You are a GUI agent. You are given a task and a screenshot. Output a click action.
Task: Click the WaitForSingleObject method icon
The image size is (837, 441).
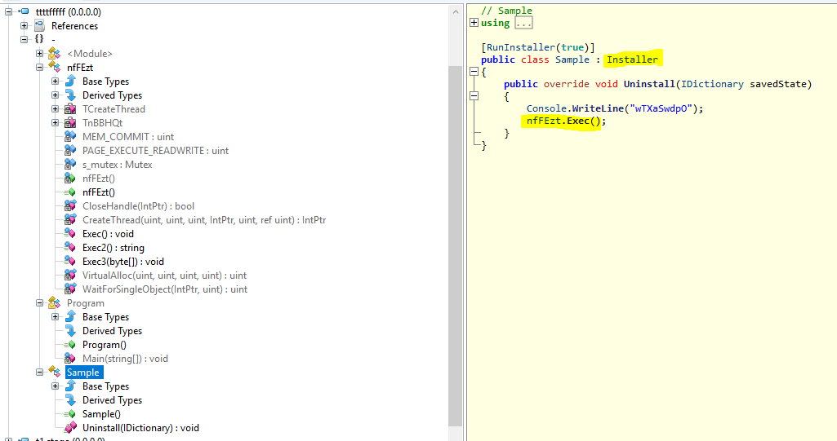coord(70,289)
